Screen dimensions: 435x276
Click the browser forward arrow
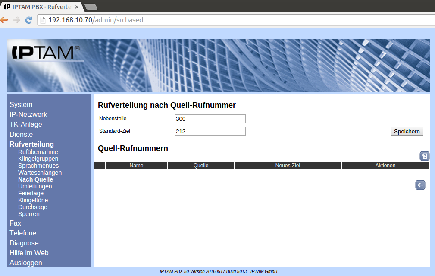[16, 20]
